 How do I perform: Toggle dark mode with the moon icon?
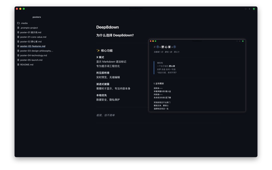coord(249,9)
